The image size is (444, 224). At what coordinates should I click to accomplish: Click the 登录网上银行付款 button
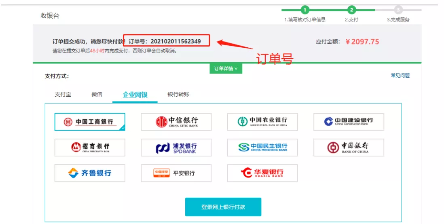[x=223, y=207]
